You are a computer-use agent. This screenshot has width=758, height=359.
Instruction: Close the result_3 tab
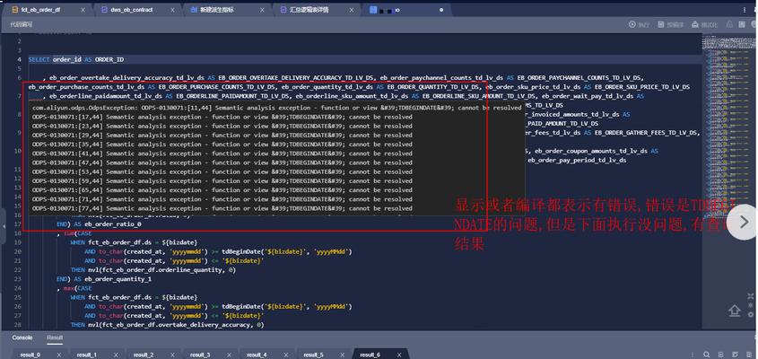click(x=230, y=355)
